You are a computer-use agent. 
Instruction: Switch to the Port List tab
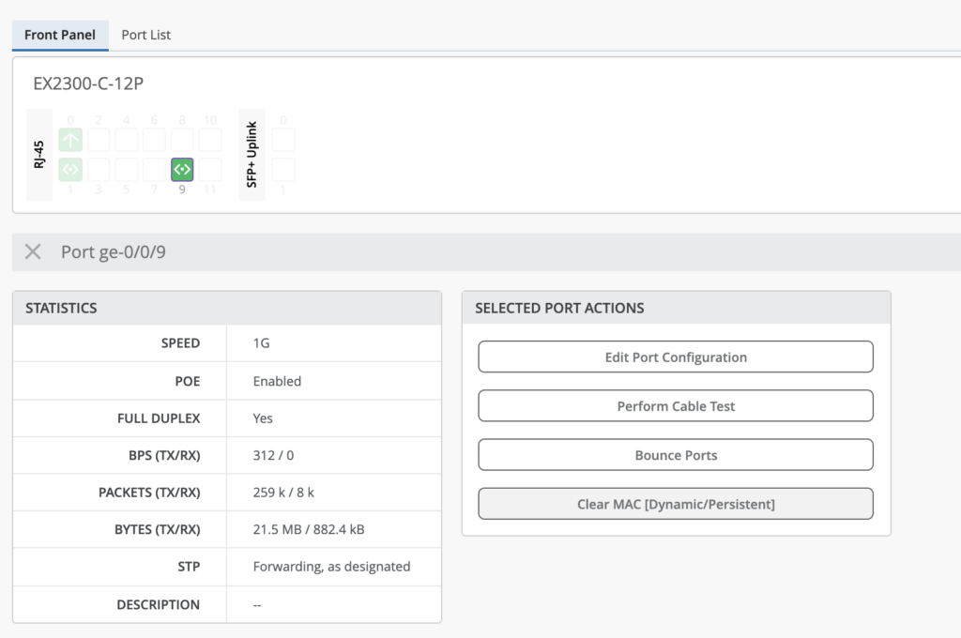(x=145, y=35)
